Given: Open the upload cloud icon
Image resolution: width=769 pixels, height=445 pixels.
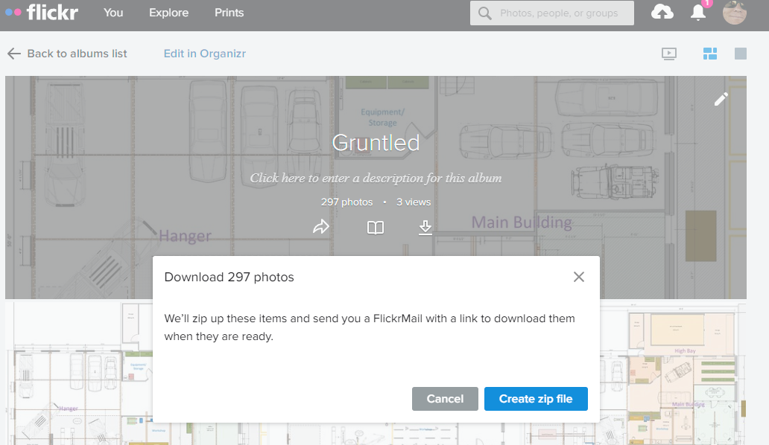Looking at the screenshot, I should [x=662, y=13].
